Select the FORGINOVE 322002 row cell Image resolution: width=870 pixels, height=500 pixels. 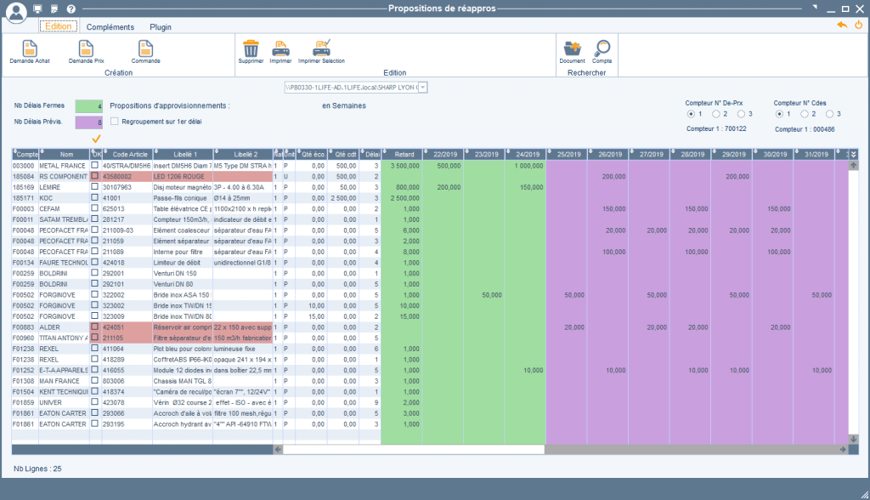pyautogui.click(x=127, y=295)
